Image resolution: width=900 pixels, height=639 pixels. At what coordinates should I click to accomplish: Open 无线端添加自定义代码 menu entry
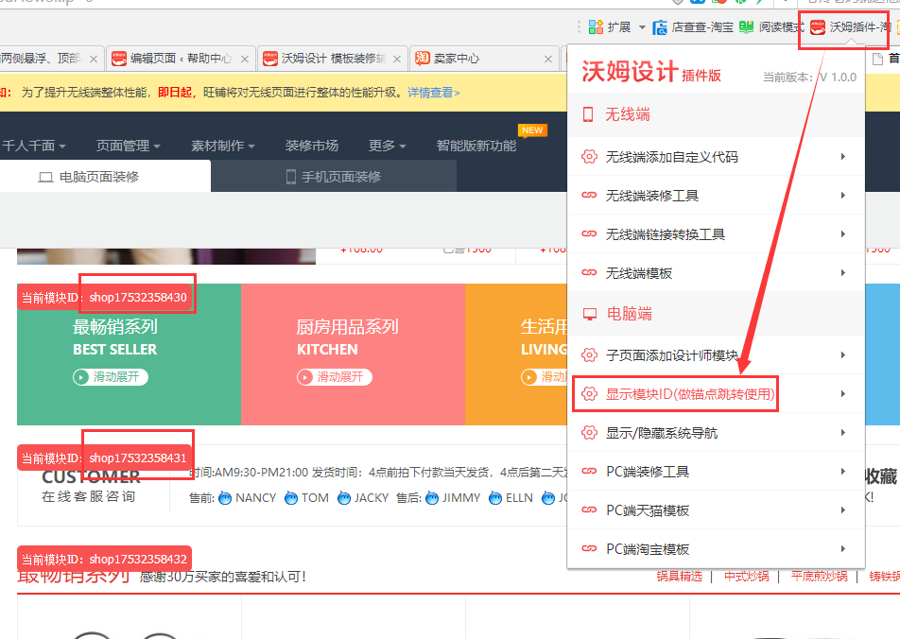click(716, 157)
